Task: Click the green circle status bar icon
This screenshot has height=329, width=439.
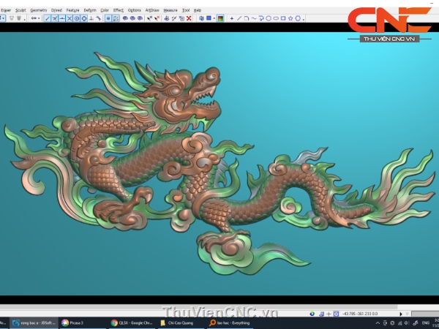Action: [312, 314]
